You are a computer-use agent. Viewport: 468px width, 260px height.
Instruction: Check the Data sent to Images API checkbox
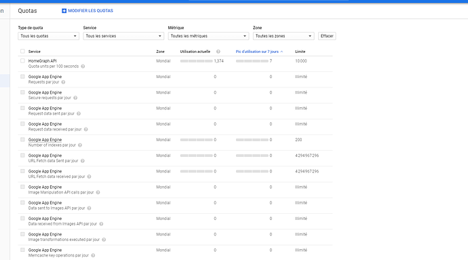pyautogui.click(x=22, y=202)
